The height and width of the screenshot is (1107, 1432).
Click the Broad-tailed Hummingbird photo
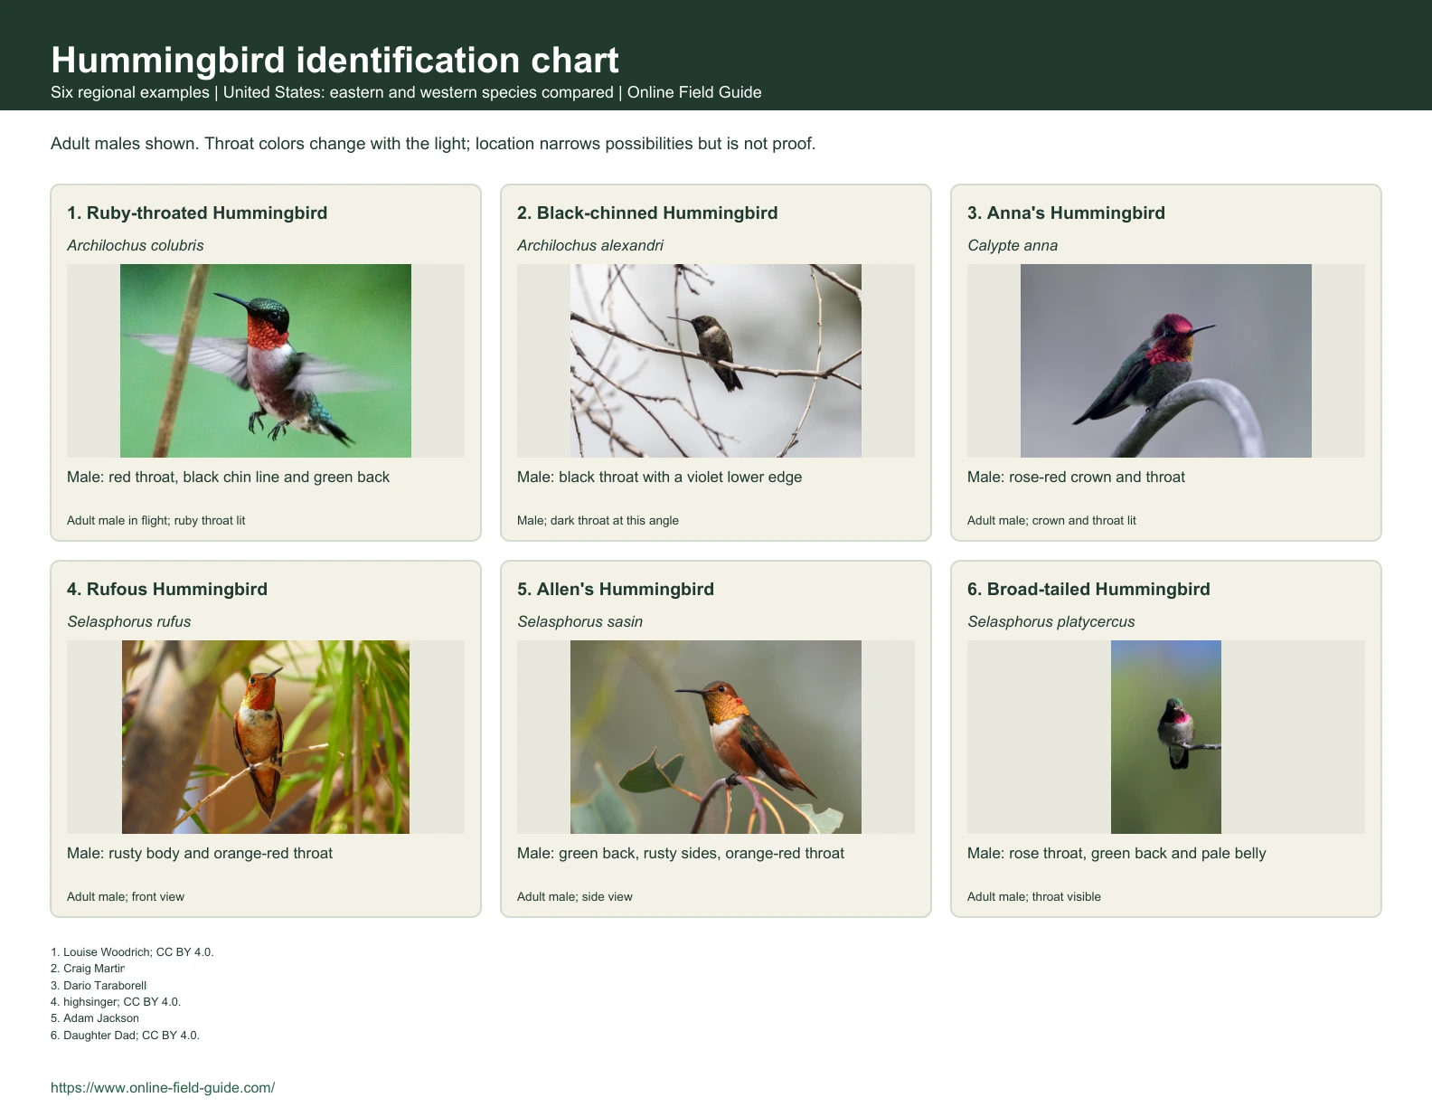coord(1166,737)
